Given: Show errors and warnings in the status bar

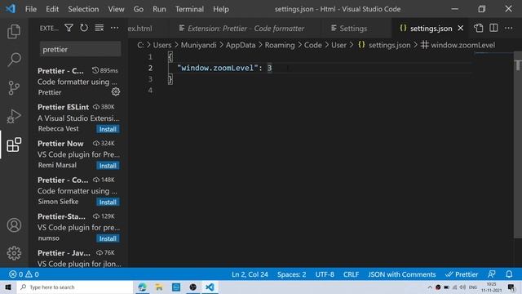Looking at the screenshot, I should [24, 274].
